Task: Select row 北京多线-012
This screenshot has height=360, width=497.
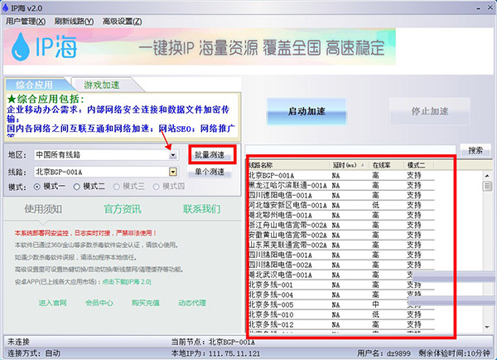Action: point(341,325)
